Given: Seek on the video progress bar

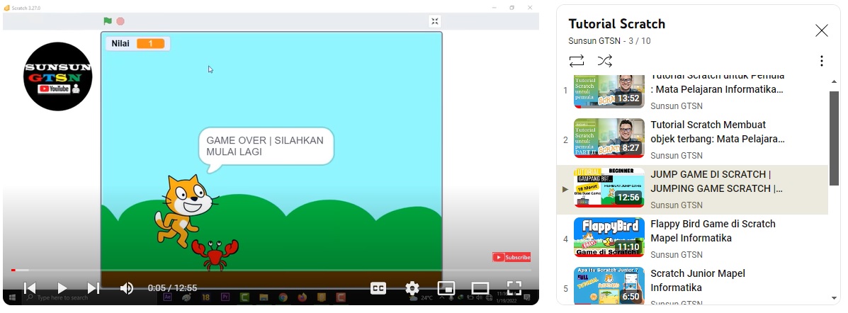Looking at the screenshot, I should tap(271, 270).
